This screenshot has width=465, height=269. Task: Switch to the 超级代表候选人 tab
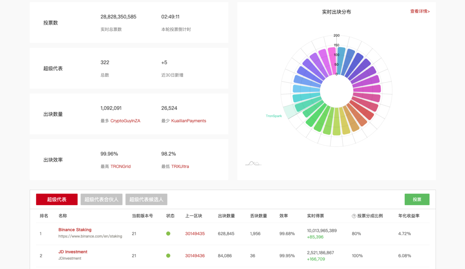[146, 199]
